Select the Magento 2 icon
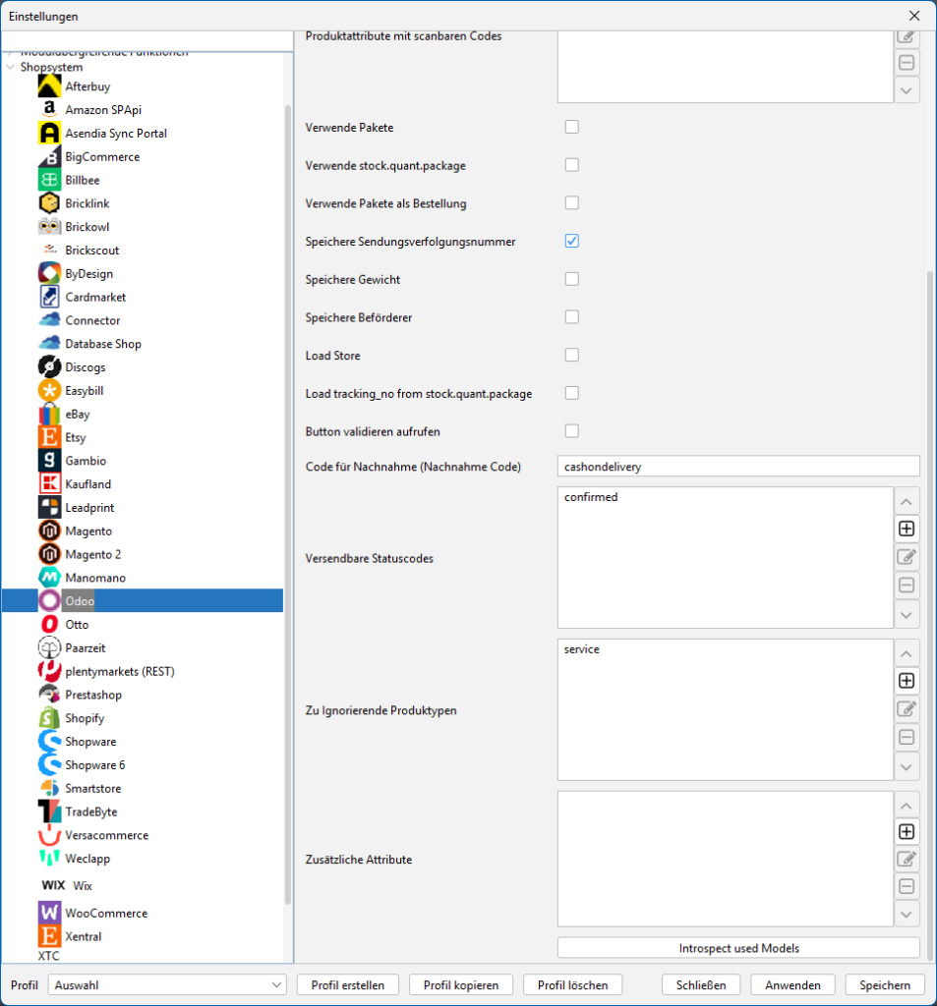 click(x=50, y=554)
